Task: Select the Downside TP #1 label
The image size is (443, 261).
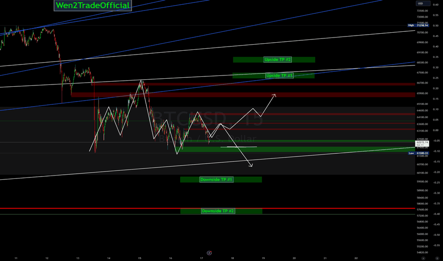Action: tap(216, 179)
